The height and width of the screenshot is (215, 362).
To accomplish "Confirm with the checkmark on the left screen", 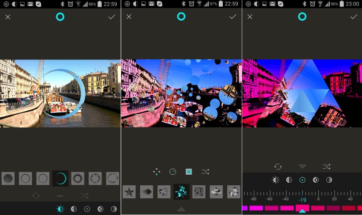I will tap(112, 17).
